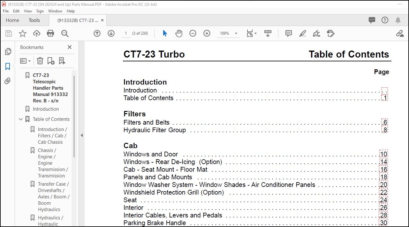The image size is (409, 227).
Task: Click page link 14 for Rear De-Icing
Action: tap(383, 162)
